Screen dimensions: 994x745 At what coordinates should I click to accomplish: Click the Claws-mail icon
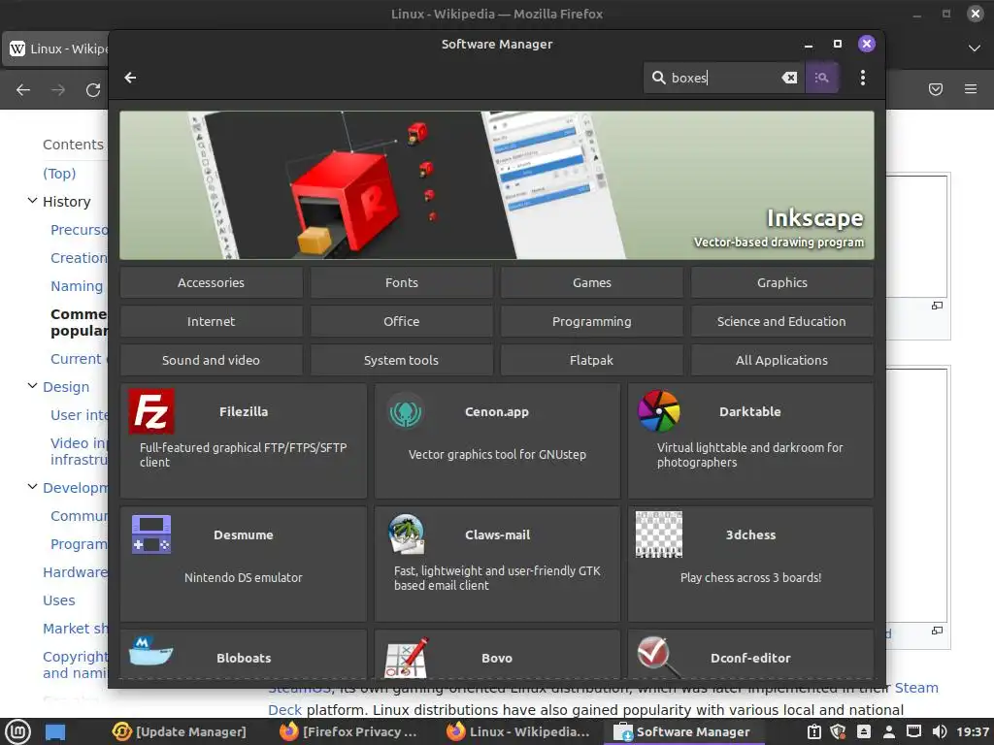(x=406, y=534)
